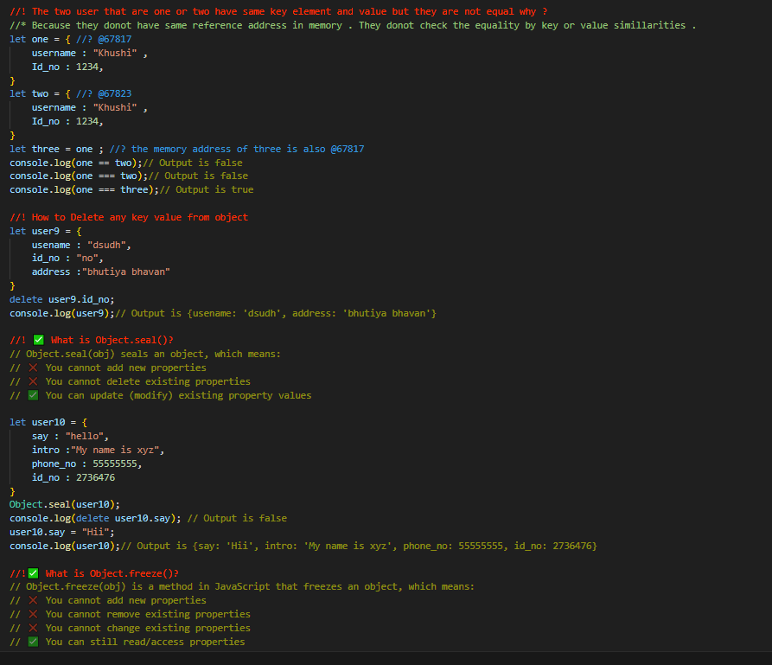Click the 'user10.say = "Hii";' statement
This screenshot has height=665, width=772.
tap(62, 533)
